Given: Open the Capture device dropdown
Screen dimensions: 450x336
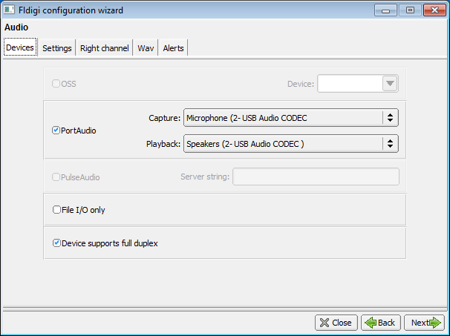Looking at the screenshot, I should [291, 117].
